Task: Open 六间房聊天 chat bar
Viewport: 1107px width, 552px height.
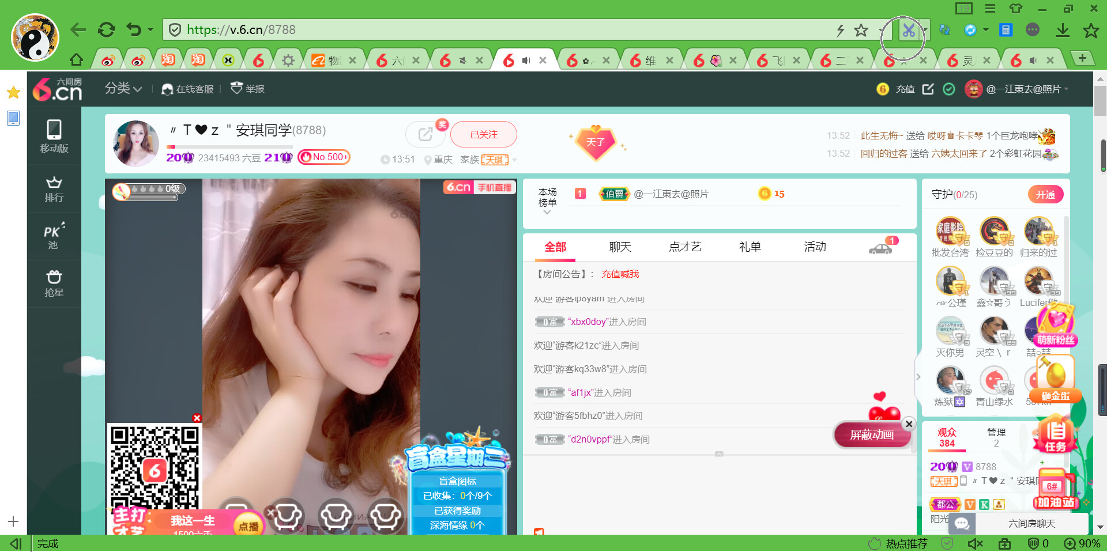Action: click(1018, 523)
